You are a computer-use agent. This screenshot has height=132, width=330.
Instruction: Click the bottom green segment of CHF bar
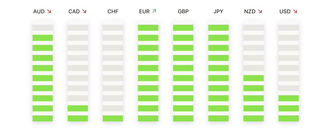click(x=113, y=119)
